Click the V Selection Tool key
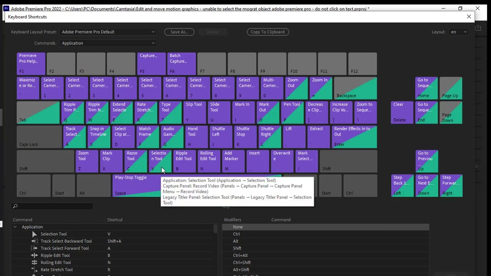491x276 pixels. coord(160,161)
